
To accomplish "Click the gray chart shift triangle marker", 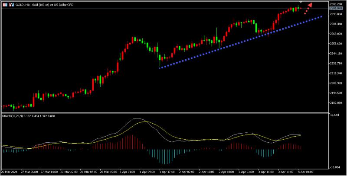I will [x=300, y=3].
